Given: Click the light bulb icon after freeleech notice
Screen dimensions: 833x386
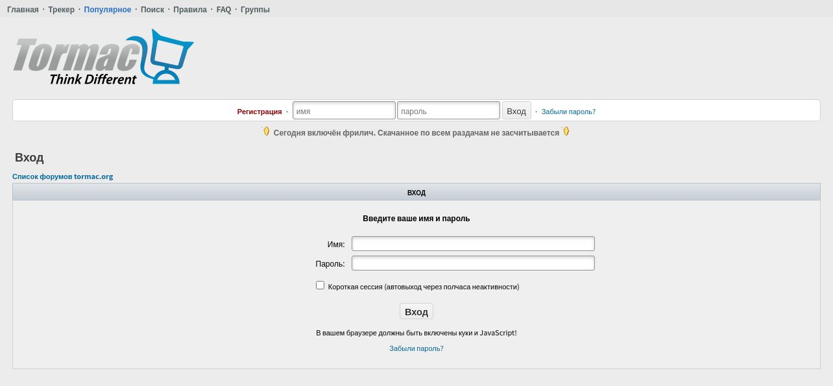Looking at the screenshot, I should (x=566, y=131).
